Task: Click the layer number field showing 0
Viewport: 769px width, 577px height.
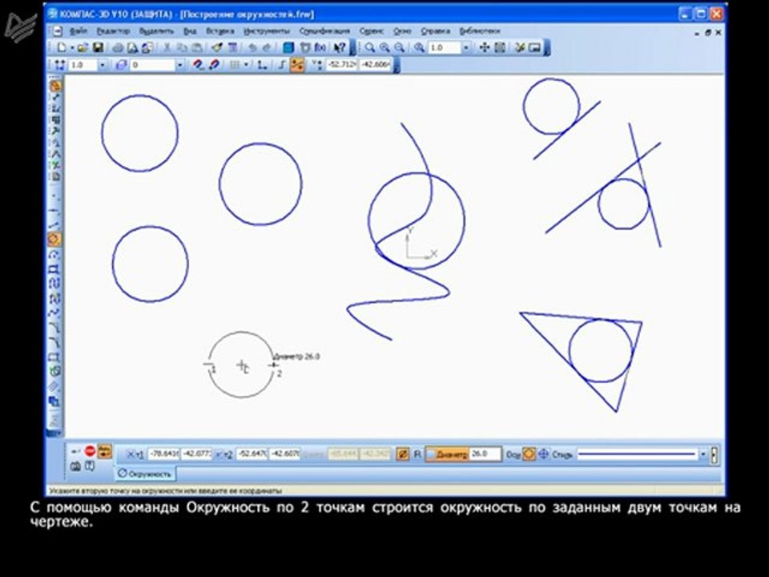Action: 152,65
